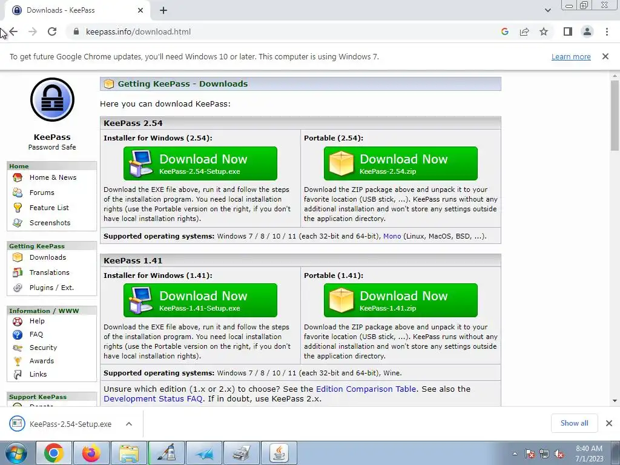Dismiss the Chrome update notification bar

[605, 56]
